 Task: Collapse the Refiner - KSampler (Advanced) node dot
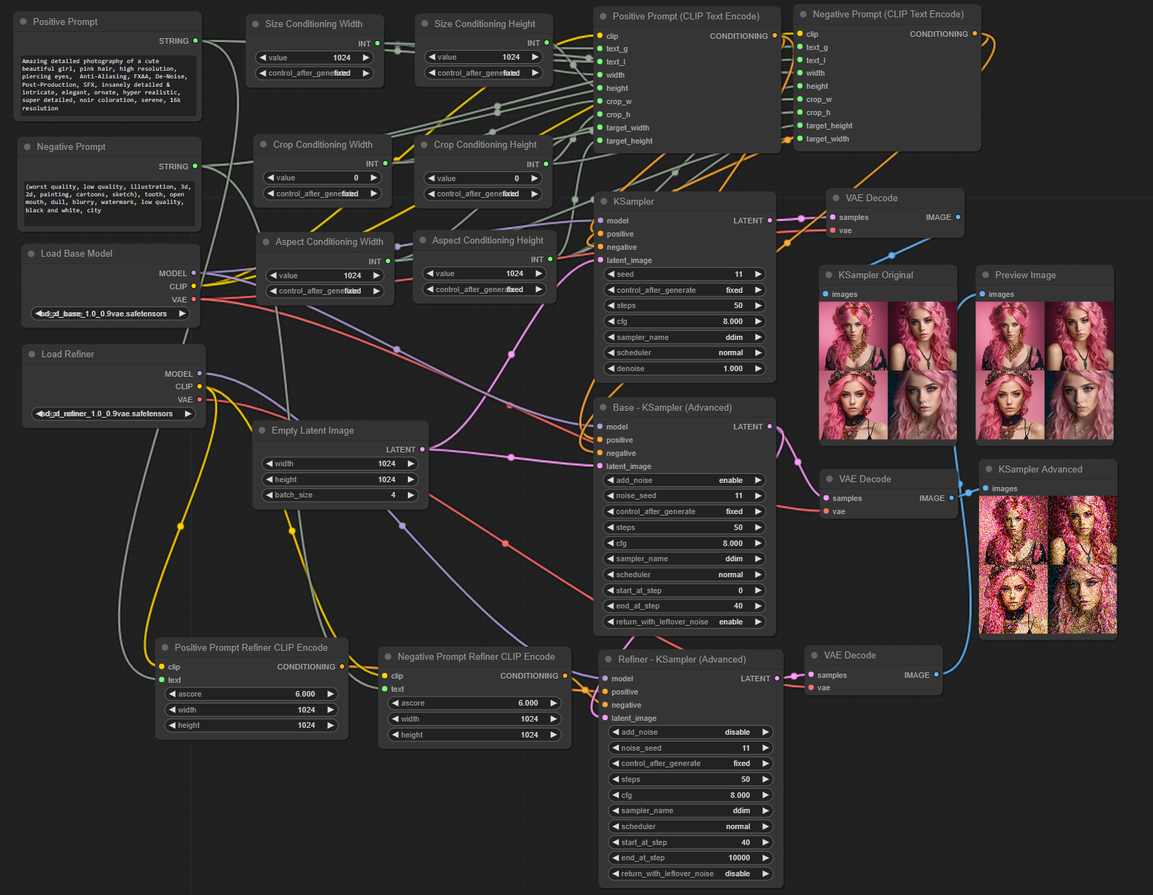[608, 659]
